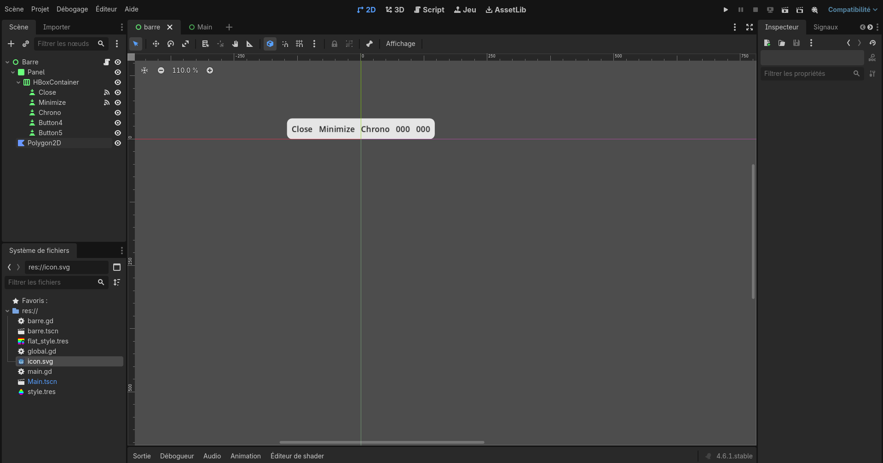Open the Importer tab

tap(57, 27)
